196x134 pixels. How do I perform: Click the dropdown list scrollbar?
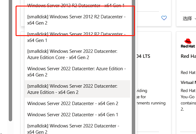(x=133, y=67)
